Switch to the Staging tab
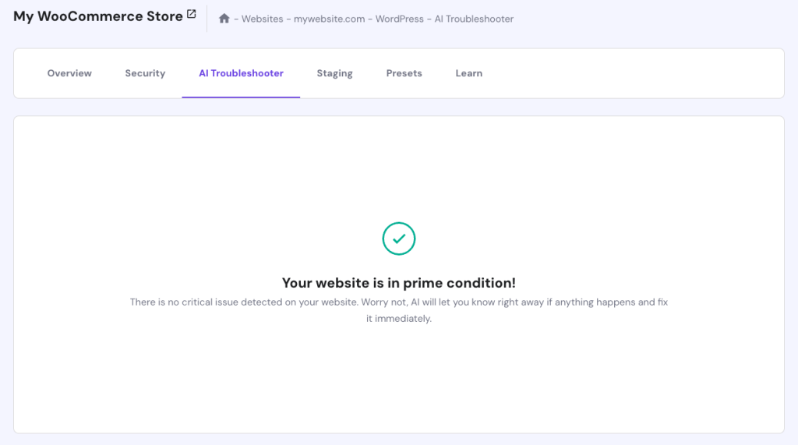Screen dimensions: 798x445 pyautogui.click(x=334, y=73)
